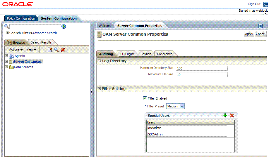Switch to Search Results tab
This screenshot has height=162, width=276.
[41, 42]
